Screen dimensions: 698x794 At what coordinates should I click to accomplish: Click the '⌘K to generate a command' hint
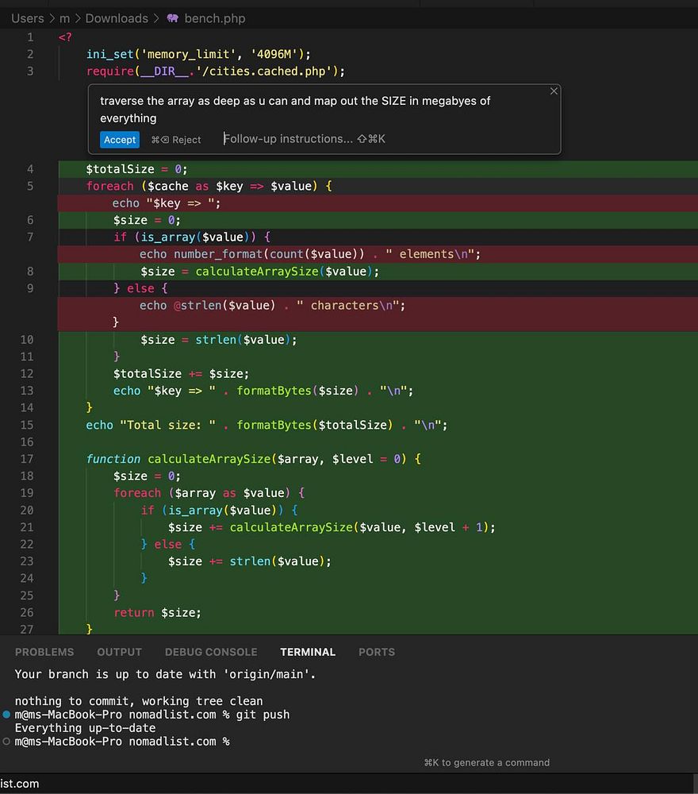486,762
